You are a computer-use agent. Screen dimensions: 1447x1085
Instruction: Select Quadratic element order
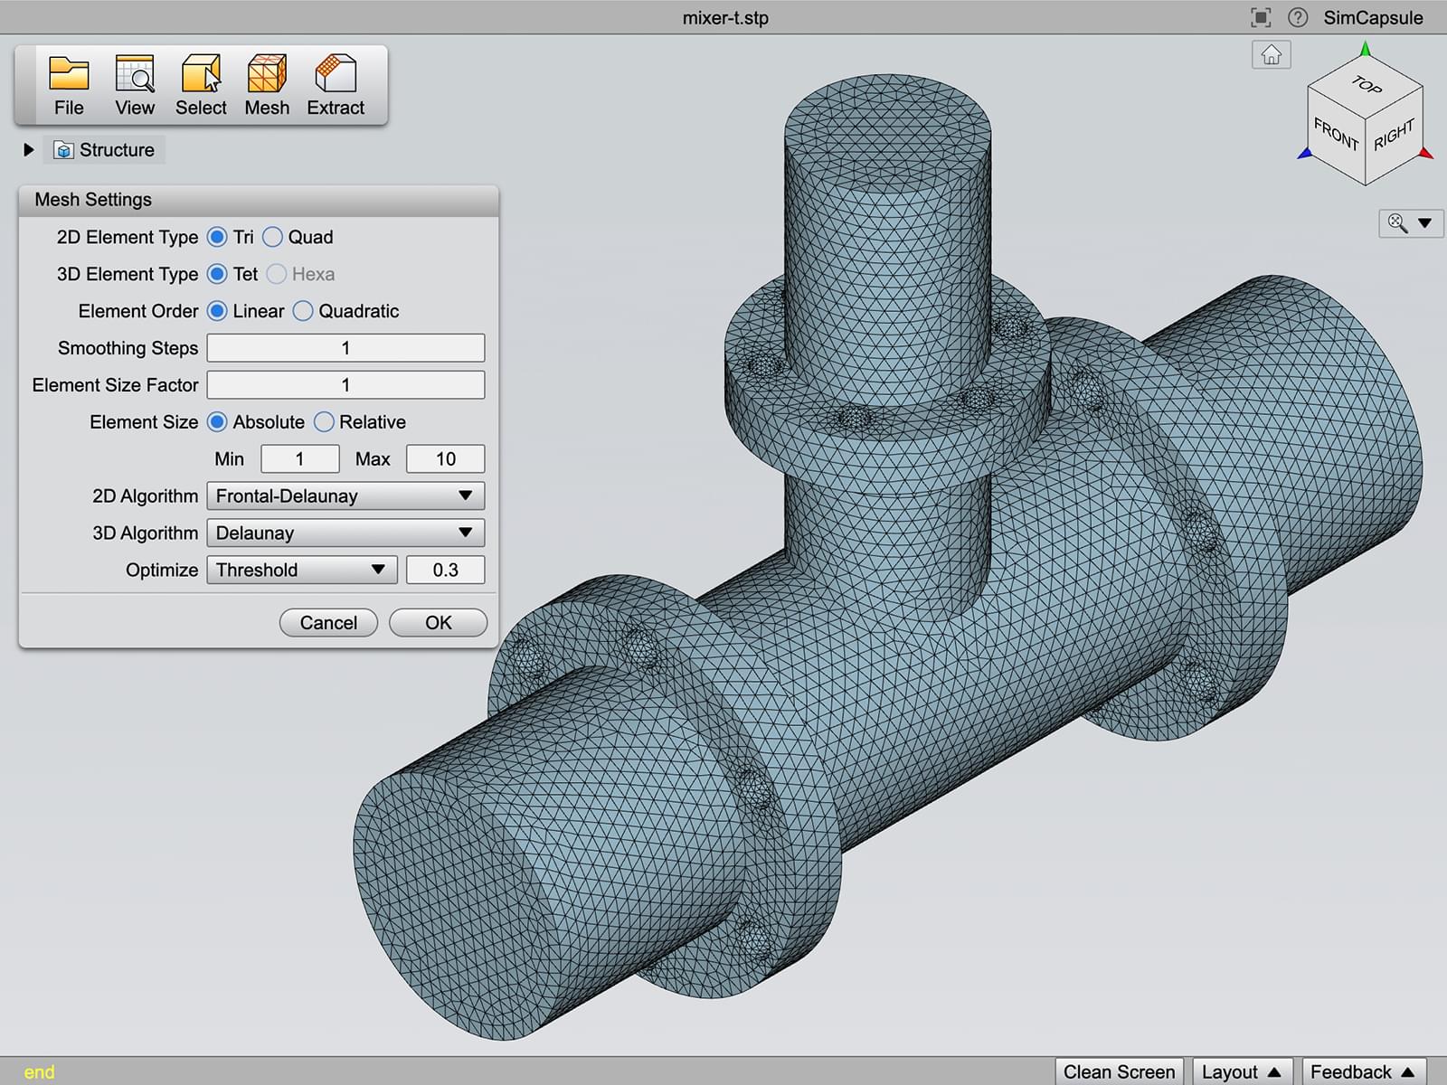(x=303, y=311)
